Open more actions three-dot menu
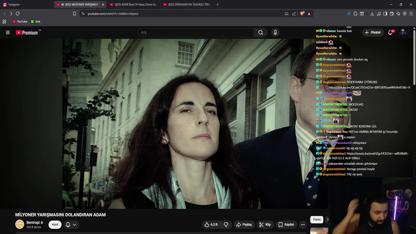Image resolution: width=416 pixels, height=234 pixels. (x=303, y=225)
